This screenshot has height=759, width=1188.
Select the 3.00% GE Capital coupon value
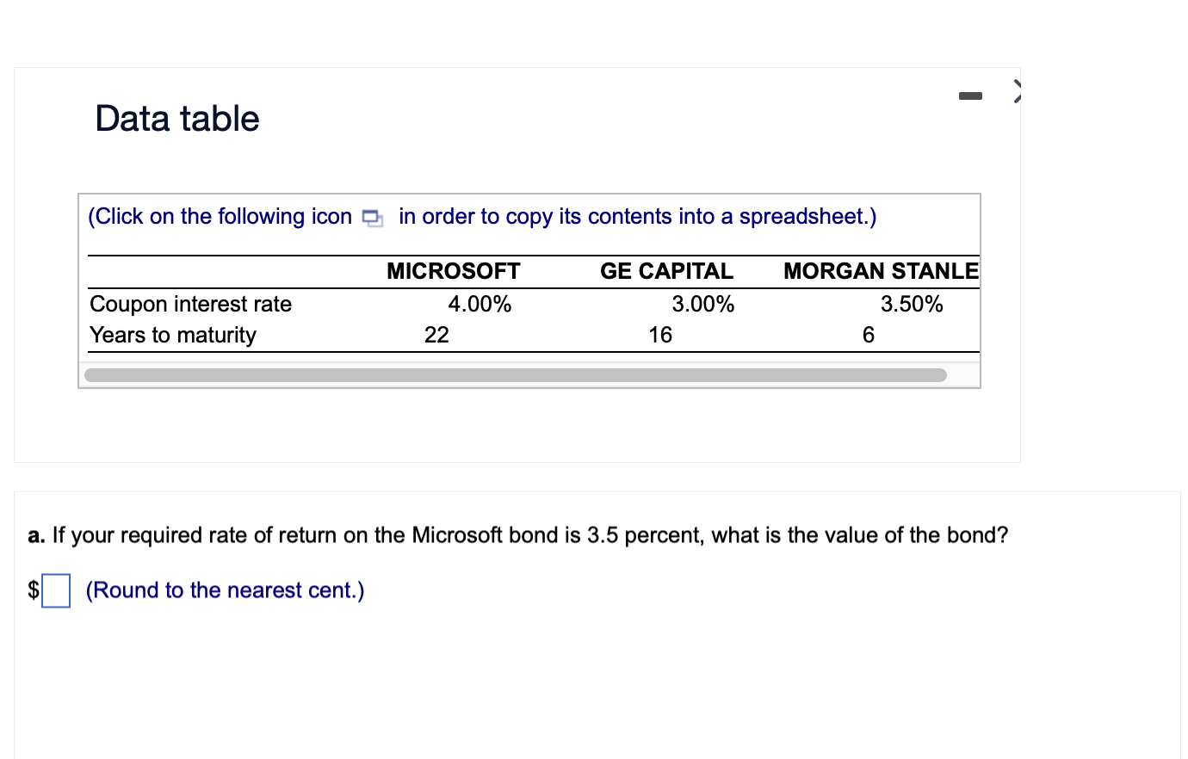[x=702, y=303]
